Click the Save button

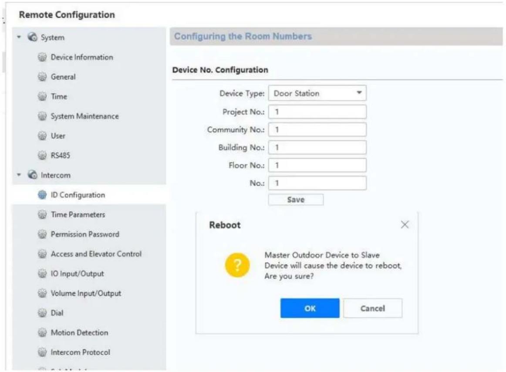pos(296,200)
